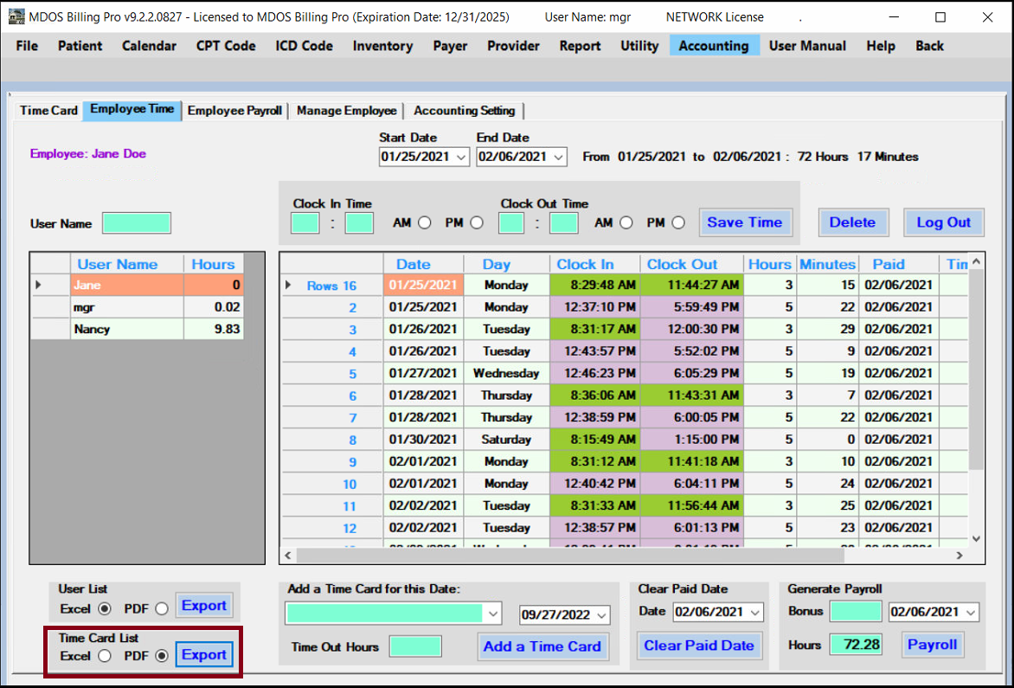
Task: Open the time card date dropdown showing 09/27/2022
Action: pyautogui.click(x=600, y=614)
